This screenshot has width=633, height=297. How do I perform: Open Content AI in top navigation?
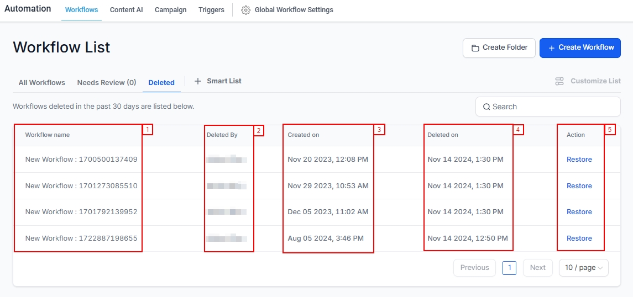click(x=126, y=10)
